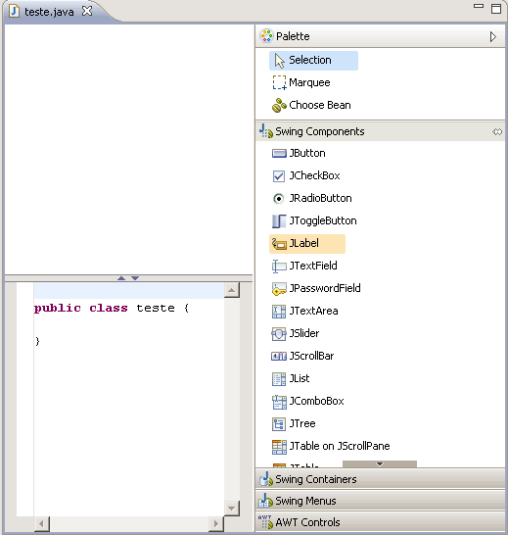Select the JToggleButton component

pos(314,220)
